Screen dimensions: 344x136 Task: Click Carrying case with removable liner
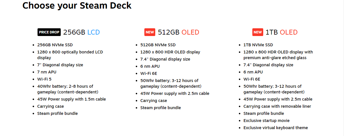click(x=277, y=106)
